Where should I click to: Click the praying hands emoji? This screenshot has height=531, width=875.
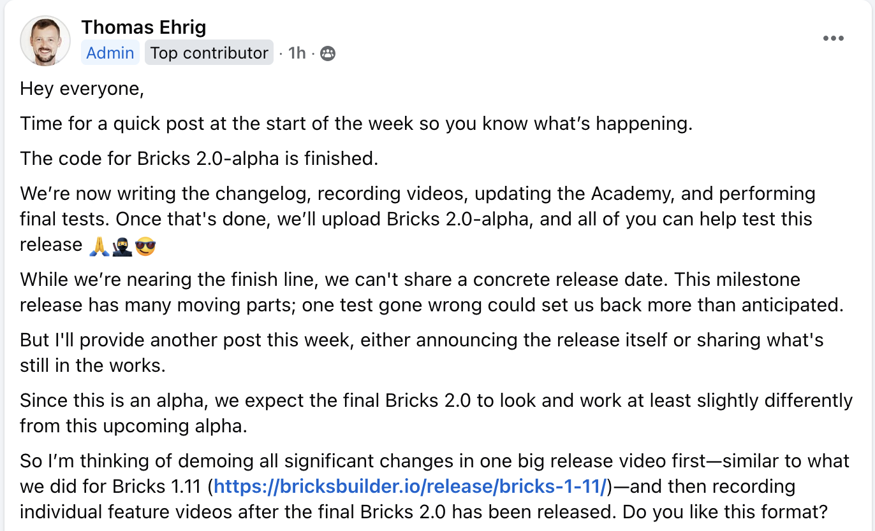99,246
